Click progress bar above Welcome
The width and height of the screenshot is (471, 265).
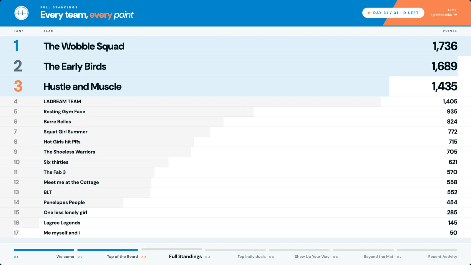(44, 250)
